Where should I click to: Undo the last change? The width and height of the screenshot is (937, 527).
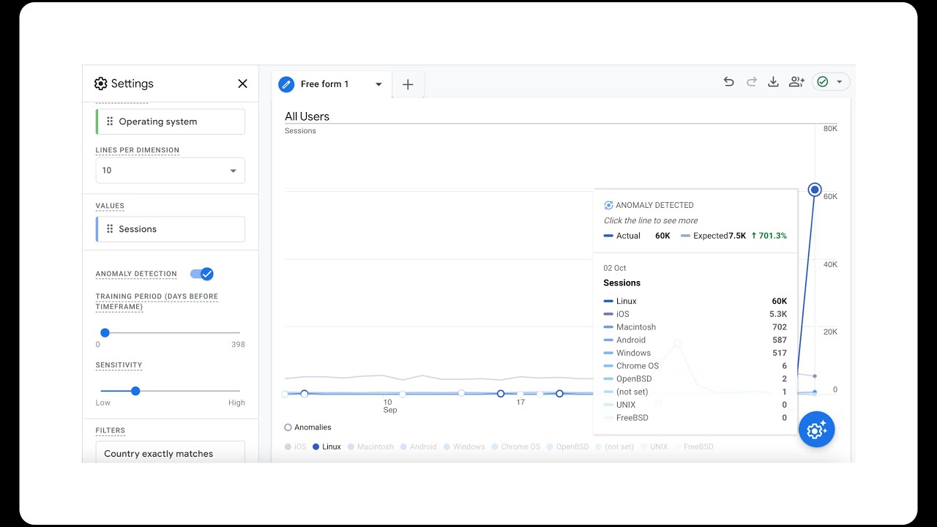(728, 82)
